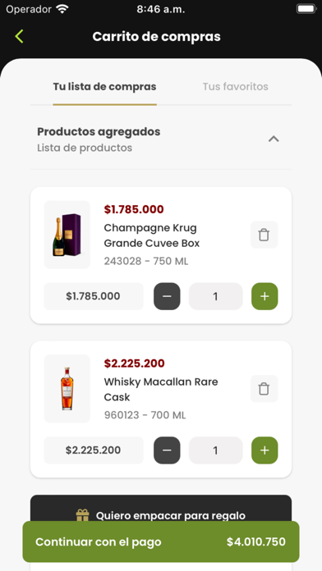Remove Whisky Macallan using trash icon
The image size is (322, 571).
coord(264,389)
